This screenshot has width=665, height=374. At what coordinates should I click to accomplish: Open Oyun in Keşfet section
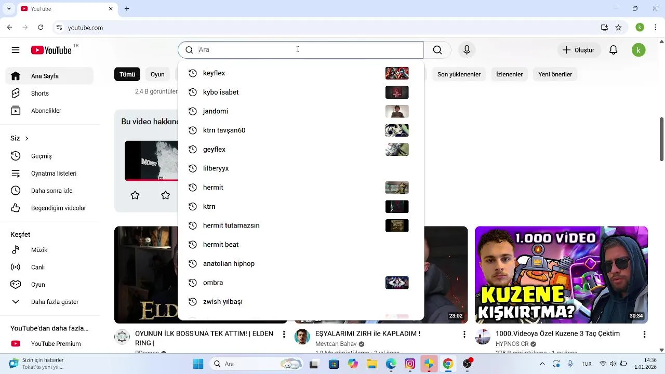coord(50,285)
